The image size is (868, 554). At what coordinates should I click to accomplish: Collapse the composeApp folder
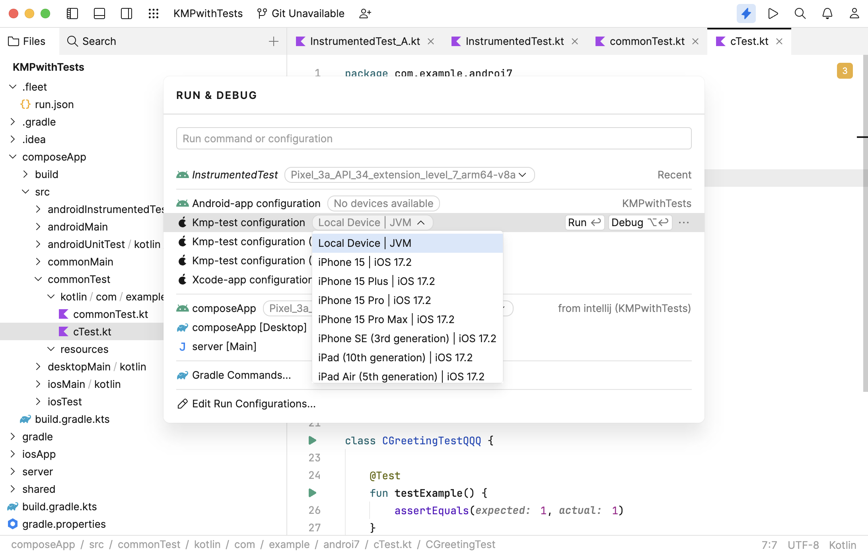point(12,157)
